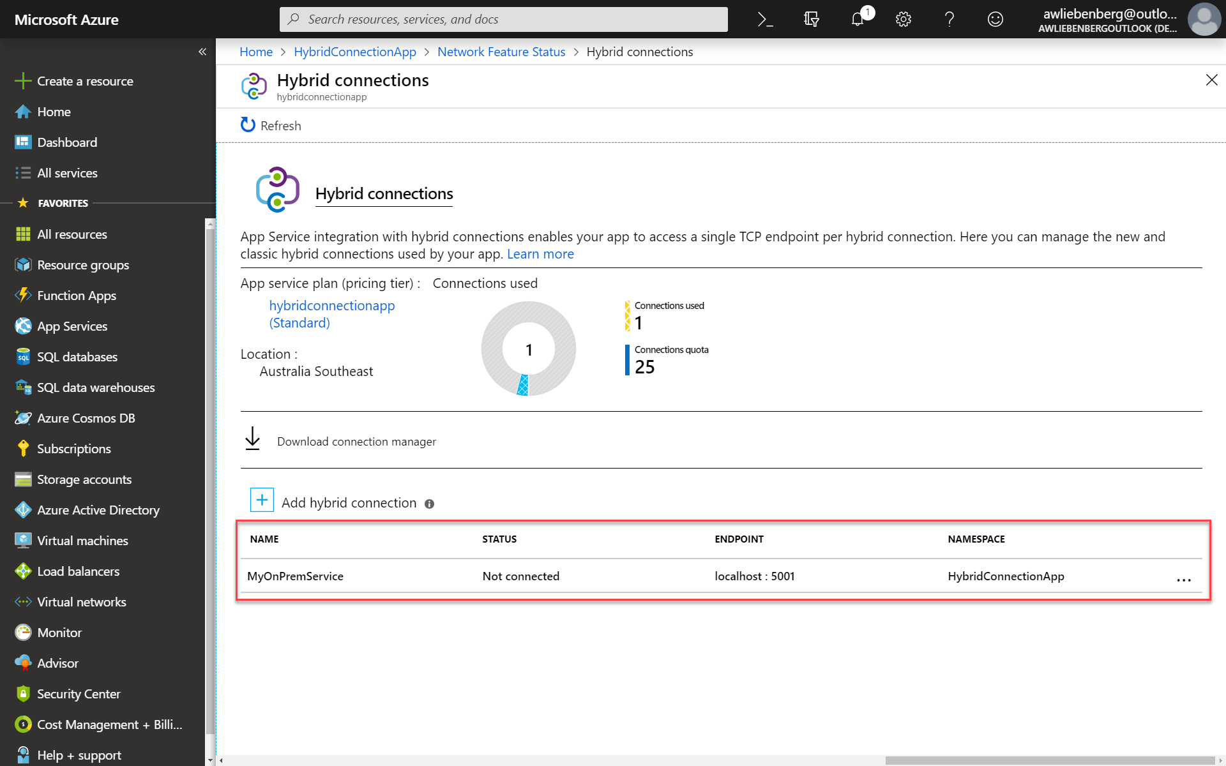Click Network Feature Status breadcrumb

tap(501, 52)
